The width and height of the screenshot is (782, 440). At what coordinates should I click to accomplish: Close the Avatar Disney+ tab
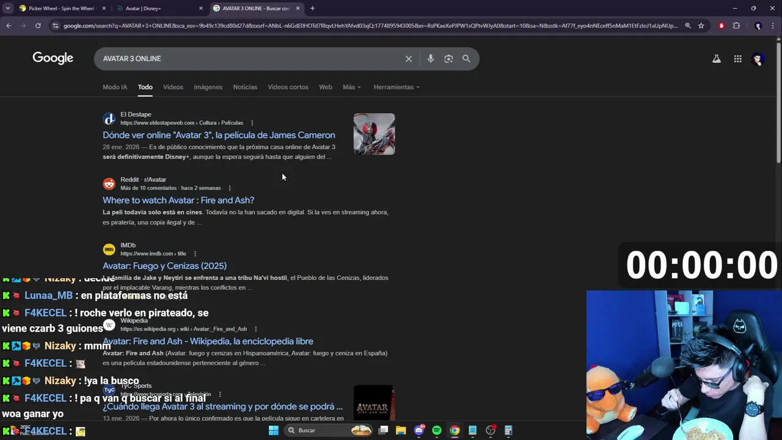[x=201, y=9]
